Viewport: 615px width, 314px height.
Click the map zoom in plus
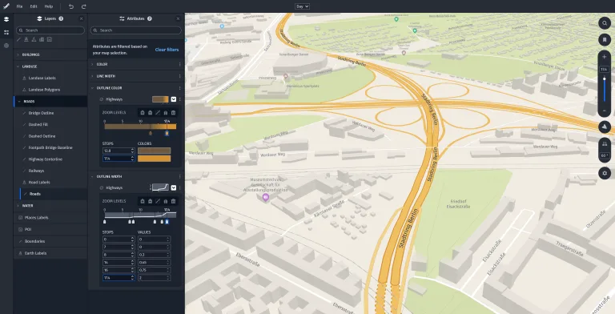pos(605,57)
